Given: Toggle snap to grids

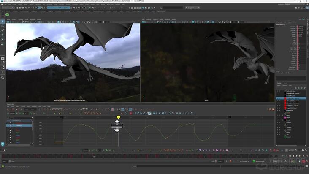Looking at the screenshot, I should pos(79,8).
